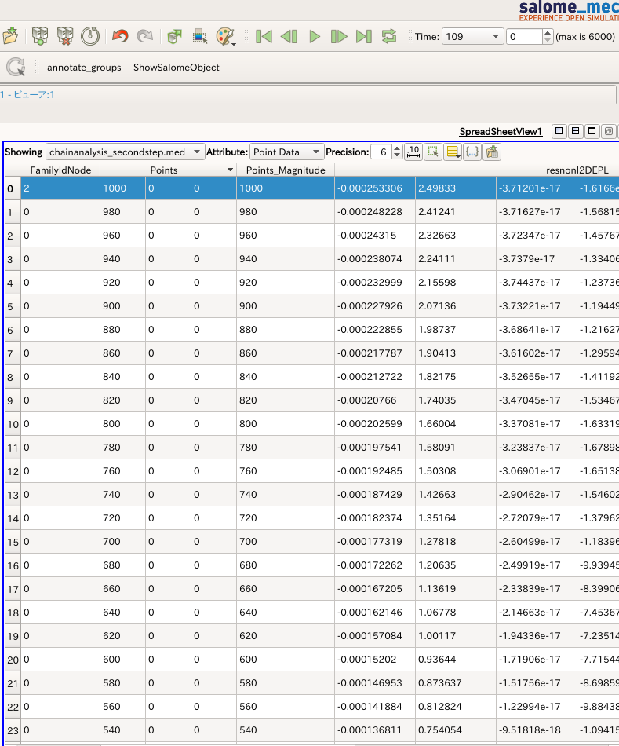Click cell value -0.000253306

pyautogui.click(x=375, y=188)
